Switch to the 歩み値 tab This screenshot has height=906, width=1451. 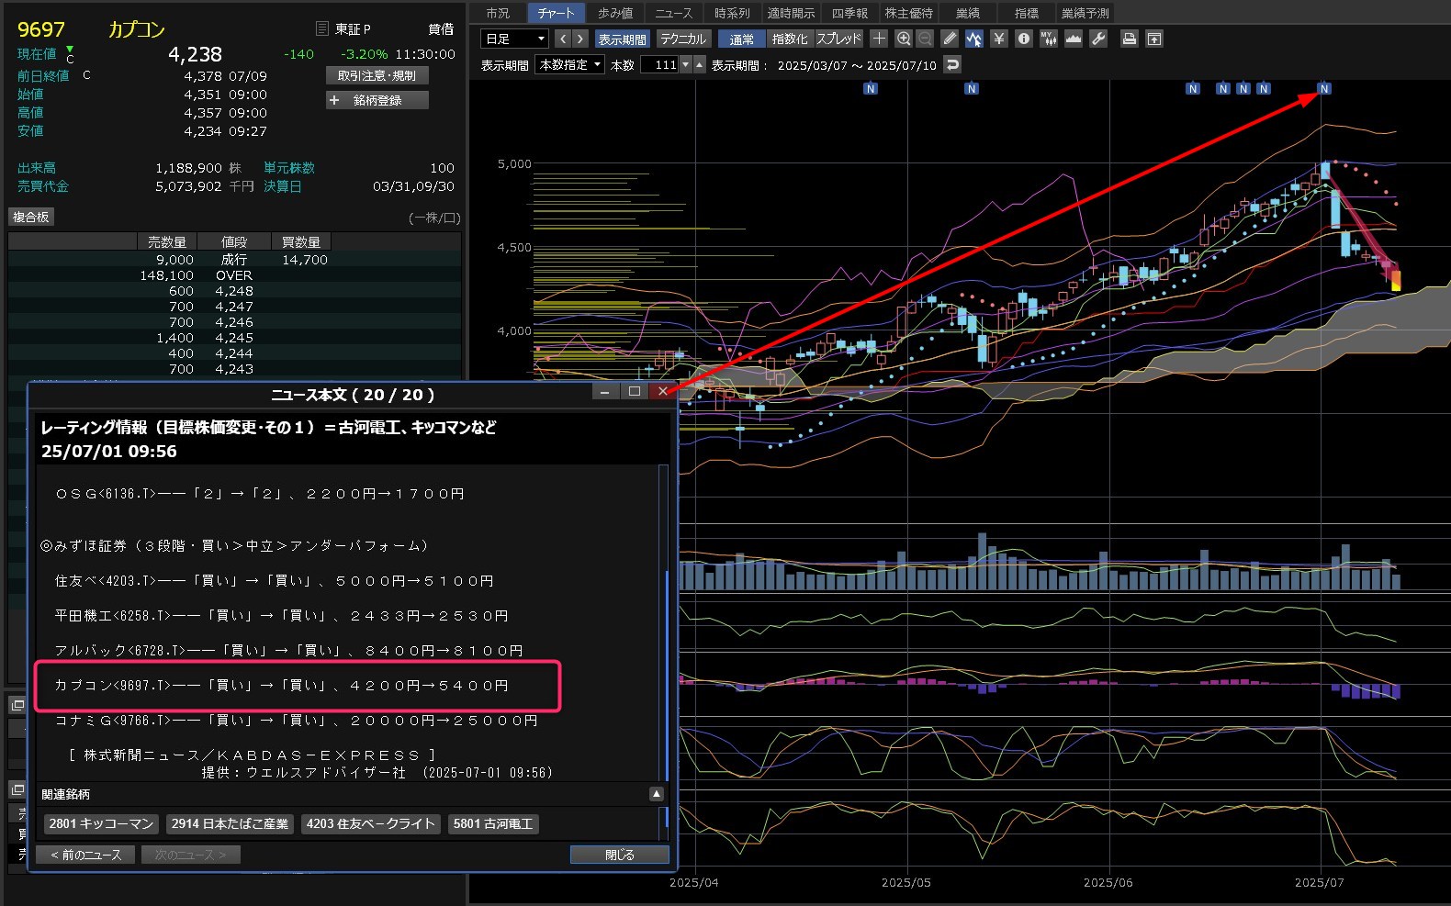click(615, 13)
